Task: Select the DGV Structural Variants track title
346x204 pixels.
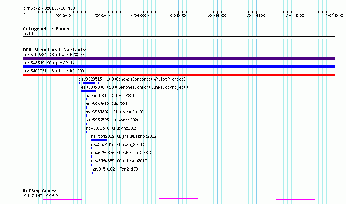Action: click(54, 50)
